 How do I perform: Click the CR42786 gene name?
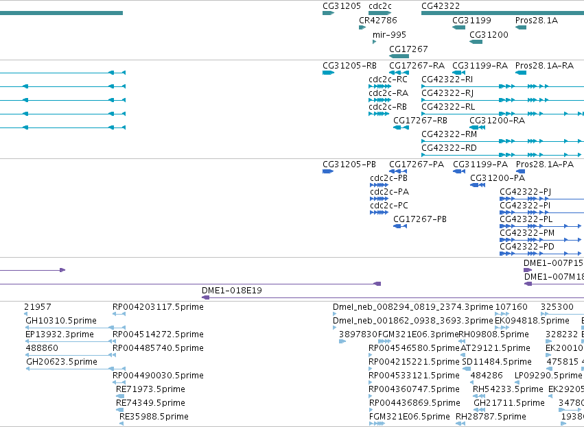(378, 20)
